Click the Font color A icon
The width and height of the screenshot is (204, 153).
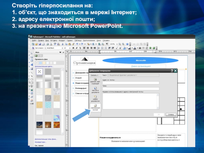click(x=135, y=48)
